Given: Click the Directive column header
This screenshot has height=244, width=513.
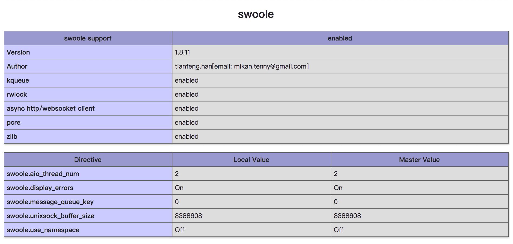Looking at the screenshot, I should pos(88,160).
